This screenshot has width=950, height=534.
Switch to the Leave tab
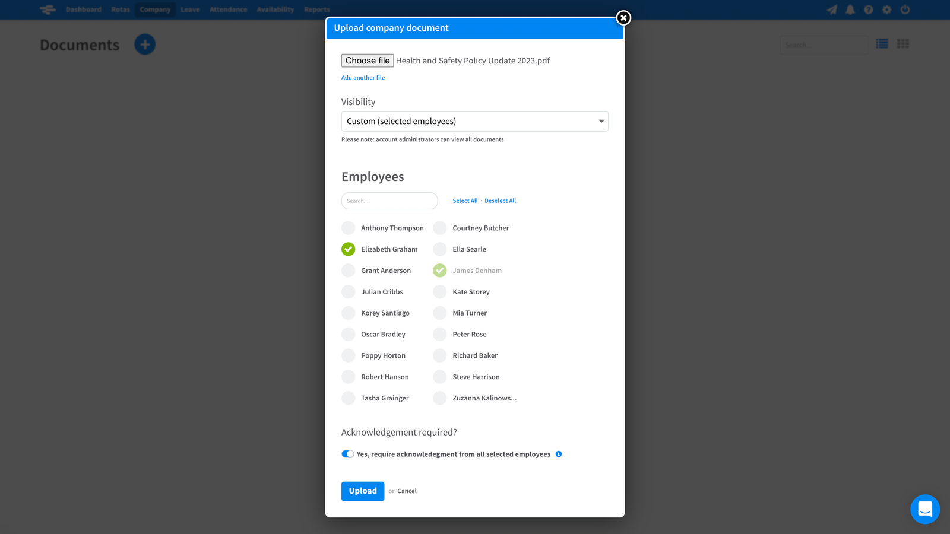tap(190, 9)
